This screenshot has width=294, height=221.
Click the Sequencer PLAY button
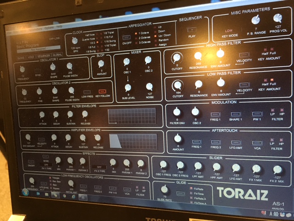(x=192, y=29)
